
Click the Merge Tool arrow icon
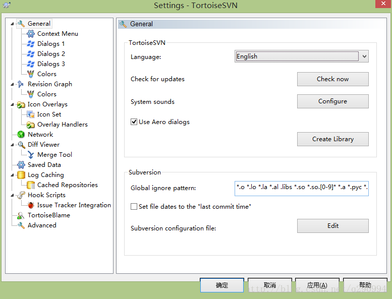coord(31,155)
